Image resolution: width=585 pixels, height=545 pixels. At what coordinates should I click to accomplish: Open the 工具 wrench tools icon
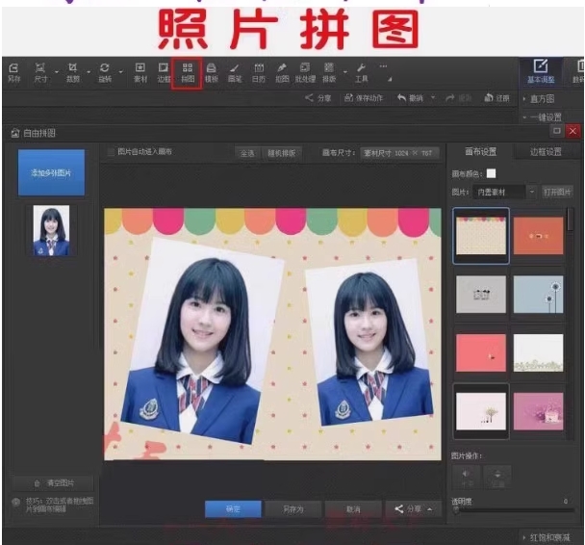361,72
